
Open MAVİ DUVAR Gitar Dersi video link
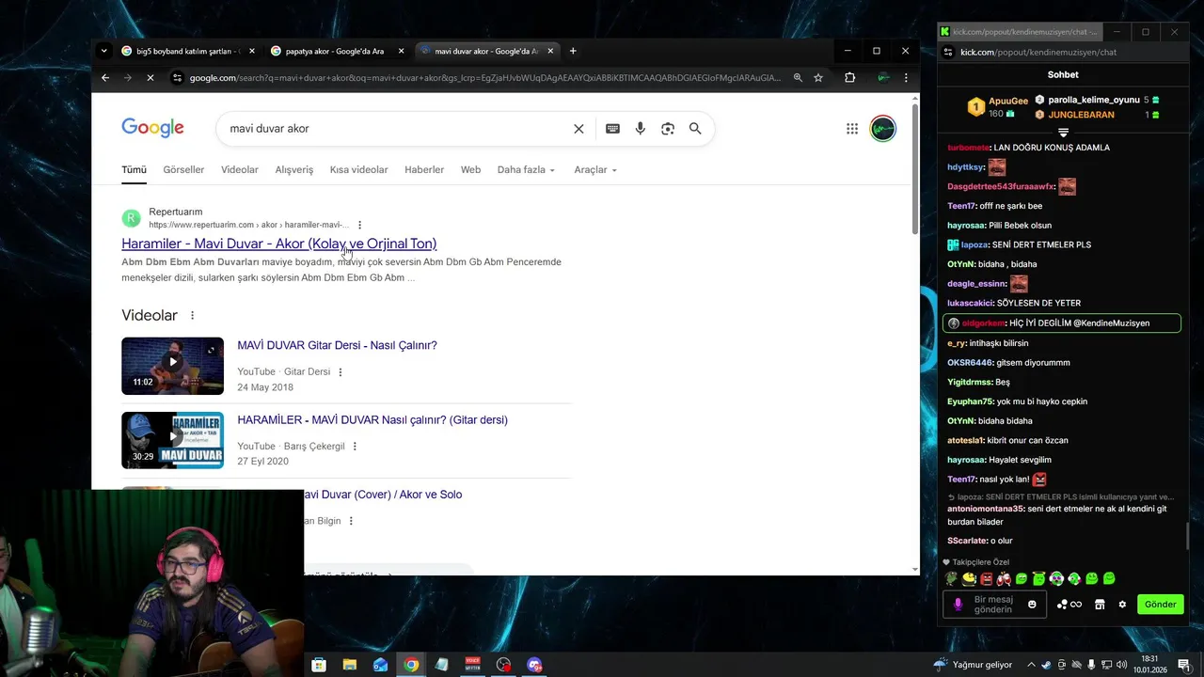click(x=337, y=345)
